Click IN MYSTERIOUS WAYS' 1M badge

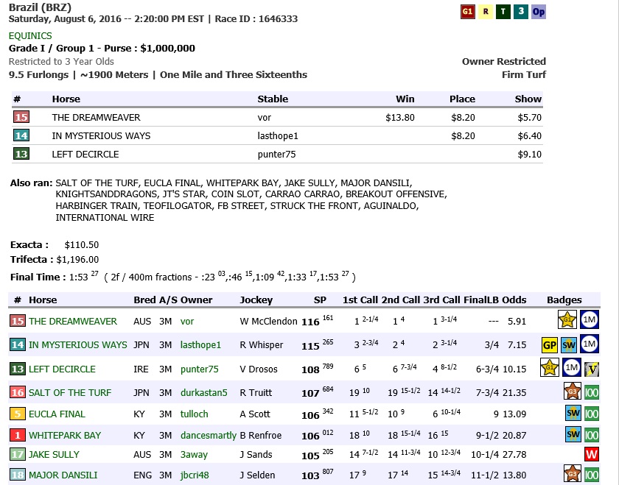point(590,344)
